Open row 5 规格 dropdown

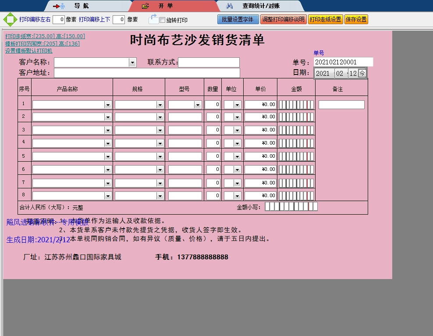[160, 156]
